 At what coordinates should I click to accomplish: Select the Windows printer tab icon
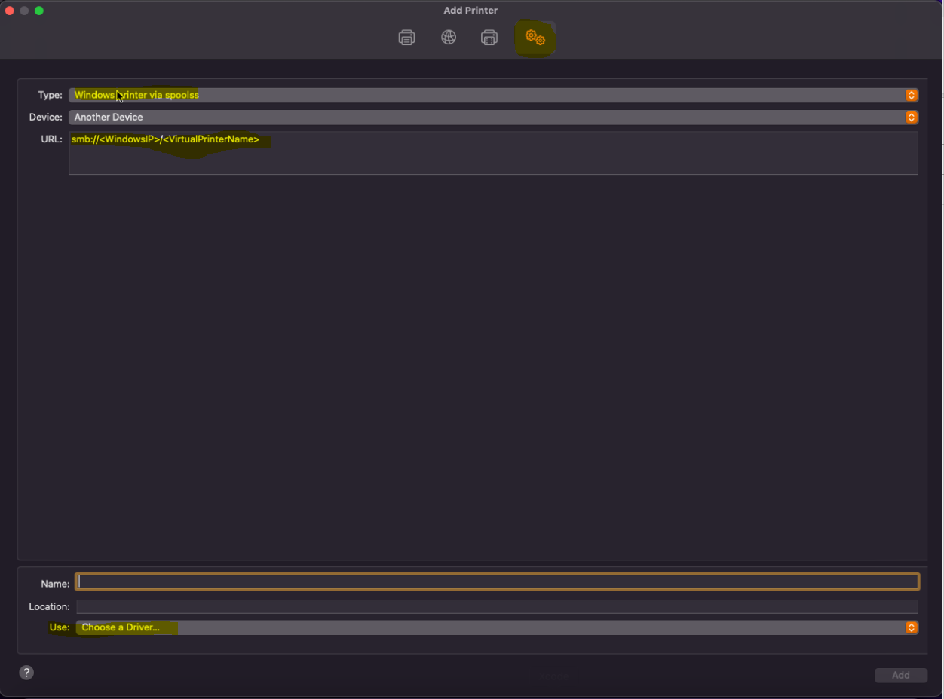pos(489,38)
